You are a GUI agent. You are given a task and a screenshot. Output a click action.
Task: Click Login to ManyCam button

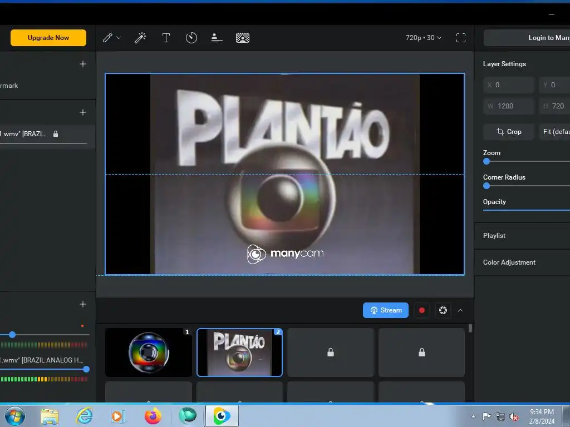527,38
